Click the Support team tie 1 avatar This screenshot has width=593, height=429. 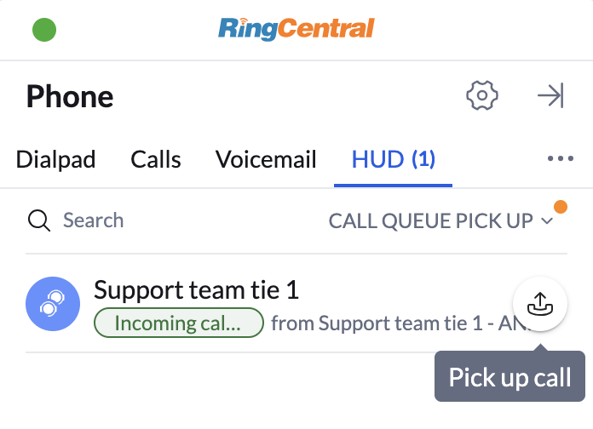pyautogui.click(x=53, y=304)
